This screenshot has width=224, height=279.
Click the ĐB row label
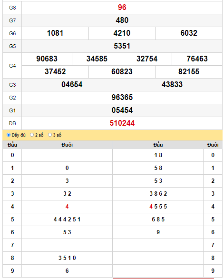tap(12, 123)
